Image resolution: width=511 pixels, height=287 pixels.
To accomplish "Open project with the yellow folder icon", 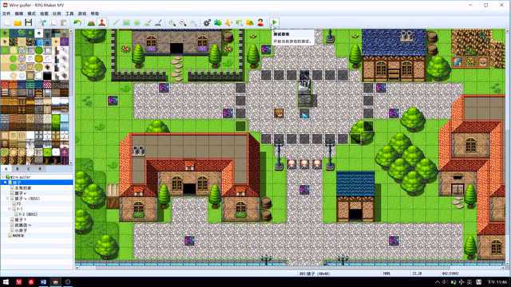I will pos(18,22).
